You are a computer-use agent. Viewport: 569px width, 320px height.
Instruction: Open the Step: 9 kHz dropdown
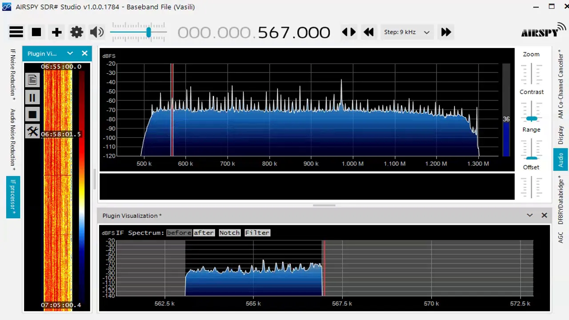(x=407, y=32)
